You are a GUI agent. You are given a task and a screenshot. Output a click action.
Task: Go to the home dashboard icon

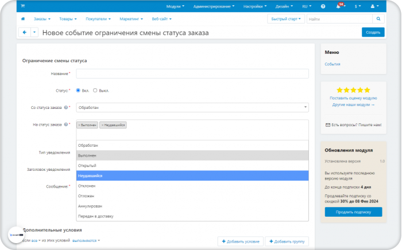tap(23, 19)
